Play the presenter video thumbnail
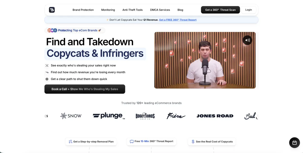The image size is (303, 153). [x=205, y=60]
